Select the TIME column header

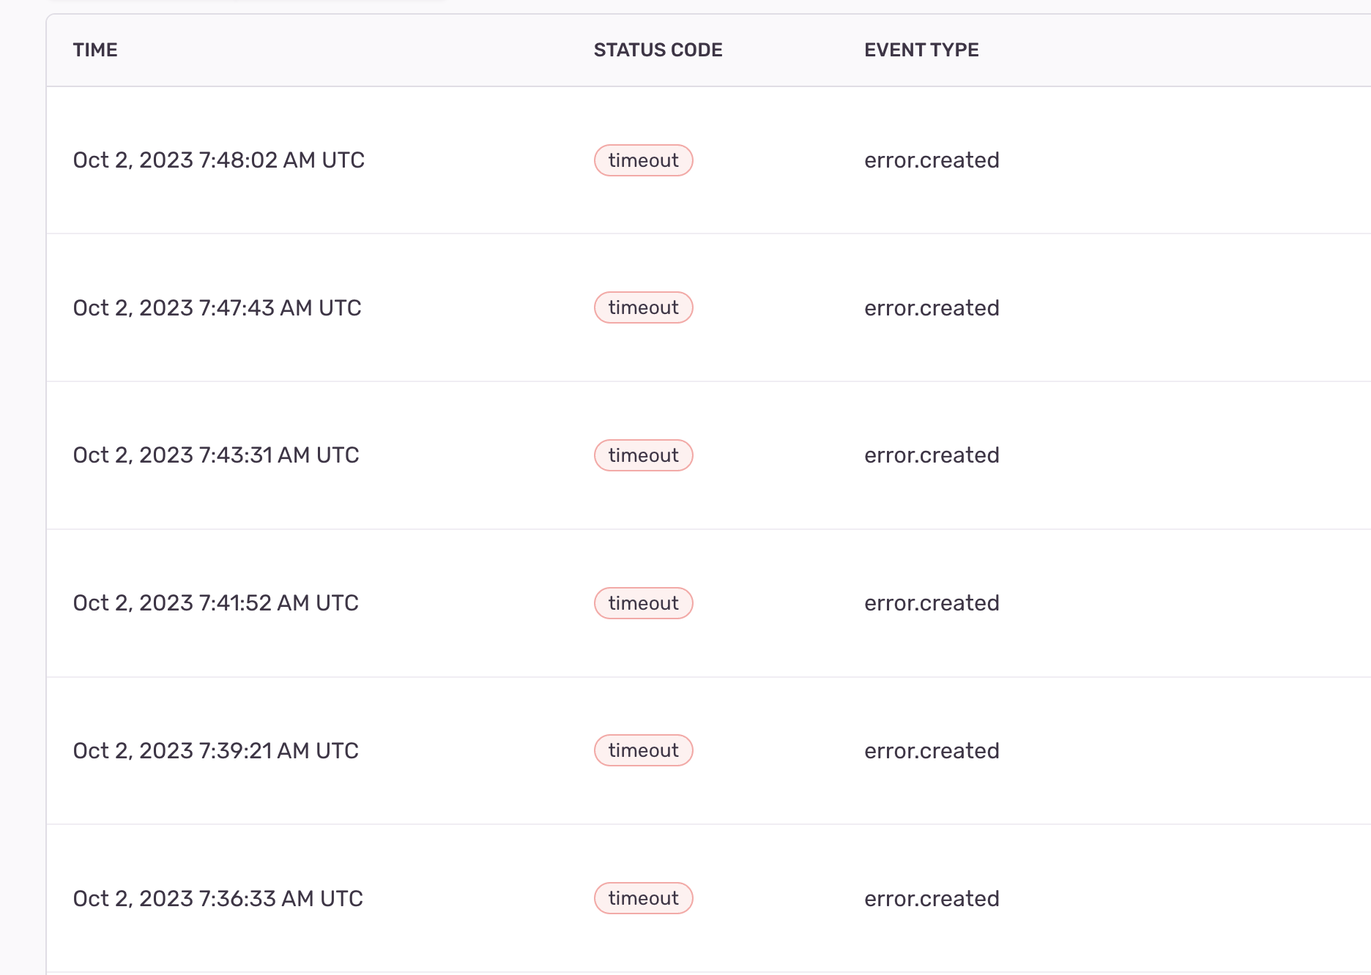pyautogui.click(x=96, y=49)
